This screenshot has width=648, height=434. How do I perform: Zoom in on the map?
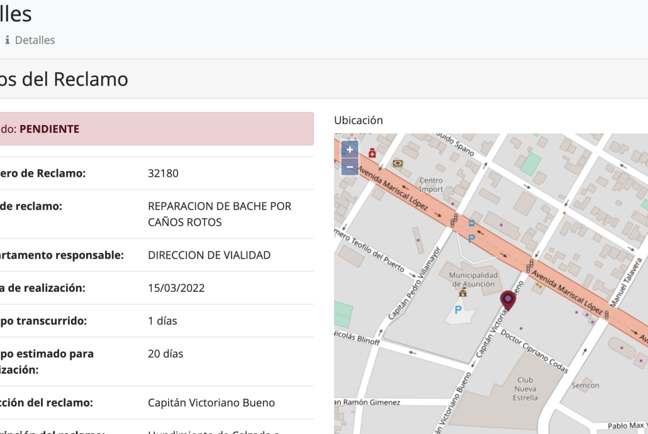pyautogui.click(x=350, y=150)
